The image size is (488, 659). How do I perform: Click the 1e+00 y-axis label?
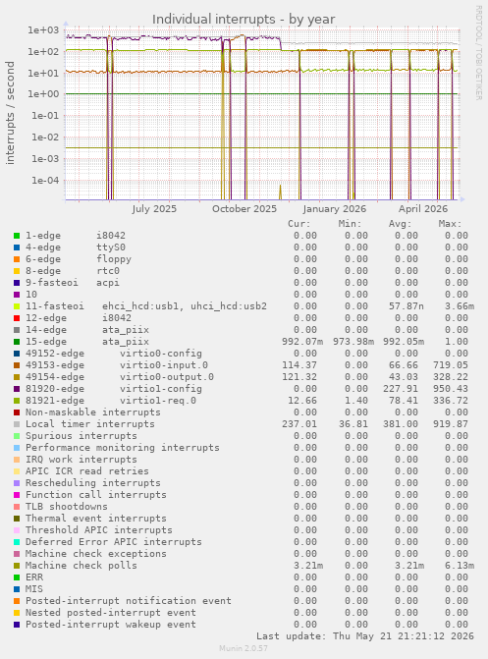pyautogui.click(x=43, y=93)
